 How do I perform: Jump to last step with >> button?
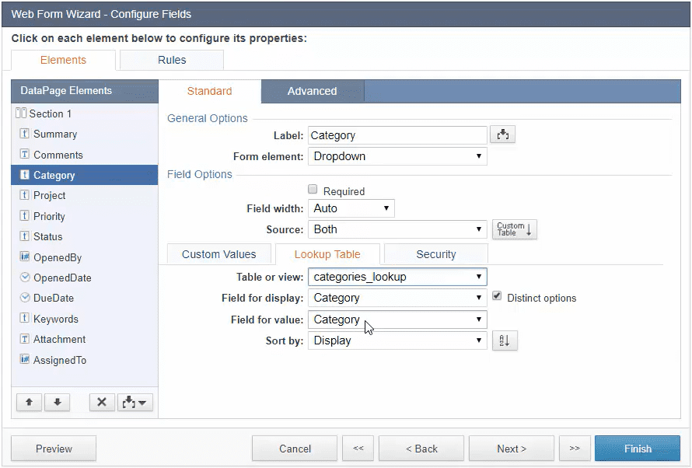574,449
